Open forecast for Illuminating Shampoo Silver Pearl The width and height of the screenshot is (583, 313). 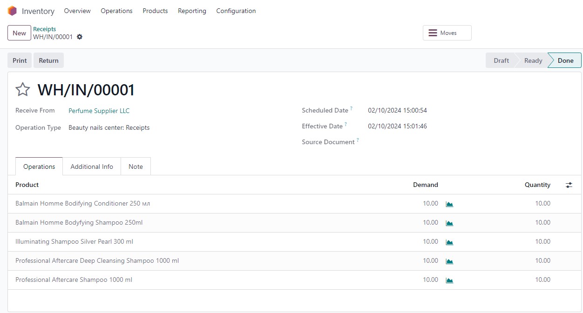tap(449, 241)
